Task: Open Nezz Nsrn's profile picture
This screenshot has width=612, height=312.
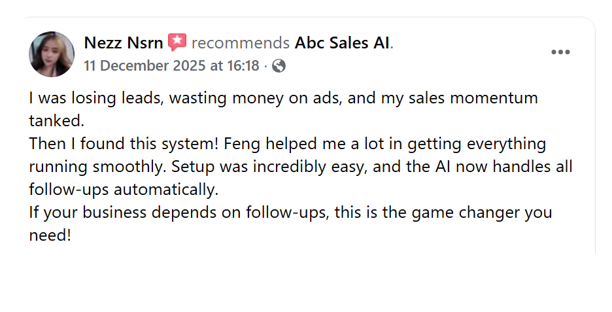Action: pyautogui.click(x=52, y=54)
